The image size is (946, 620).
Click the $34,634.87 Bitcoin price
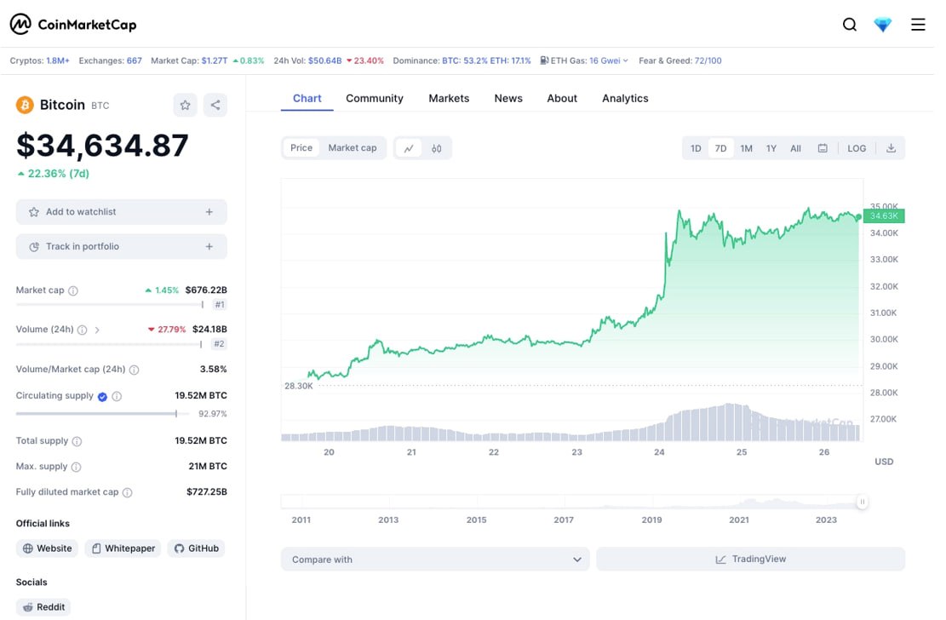click(102, 146)
